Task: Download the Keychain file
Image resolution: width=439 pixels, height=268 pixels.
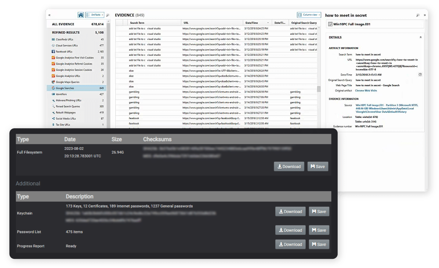Action: 290,212
